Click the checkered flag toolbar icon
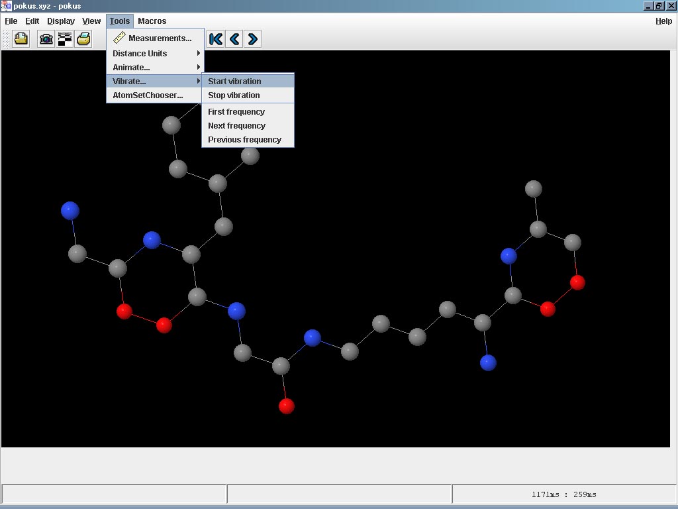Image resolution: width=678 pixels, height=509 pixels. pyautogui.click(x=65, y=39)
